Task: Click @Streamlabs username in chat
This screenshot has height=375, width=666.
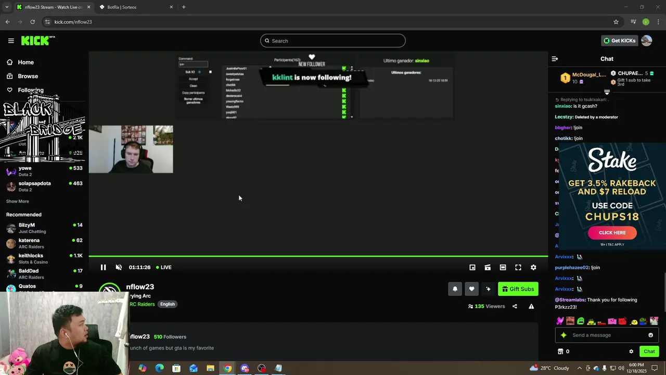Action: tap(570, 300)
